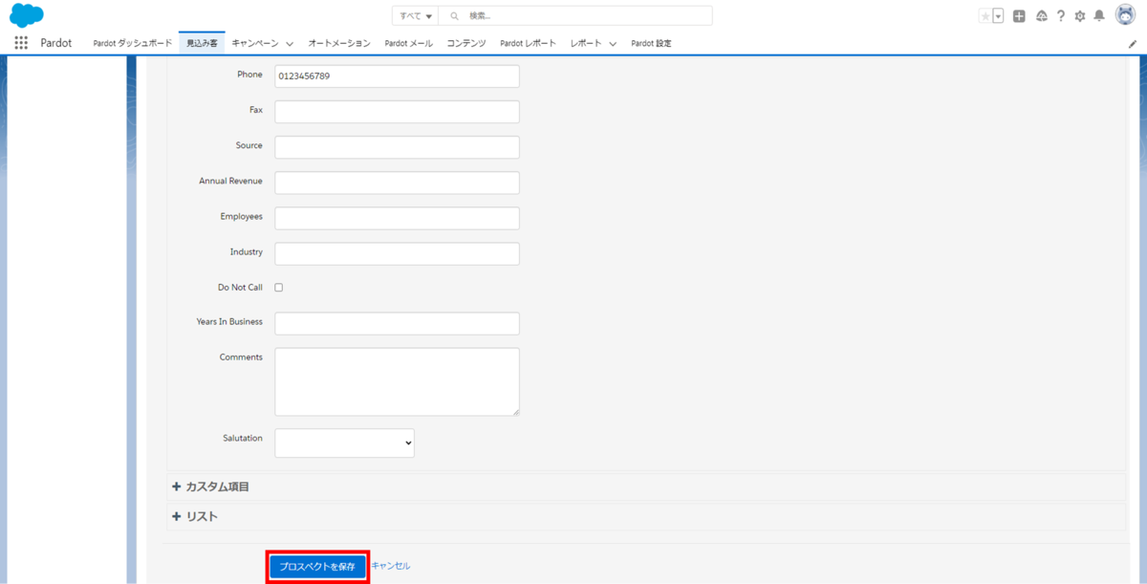
Task: Focus the global search field
Action: tap(575, 16)
